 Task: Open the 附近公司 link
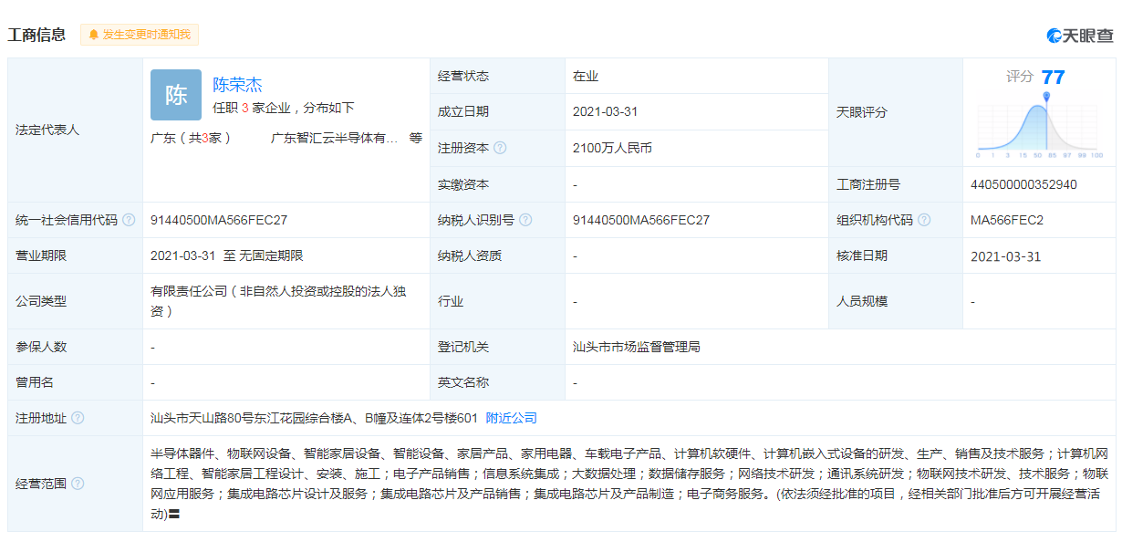(x=511, y=418)
